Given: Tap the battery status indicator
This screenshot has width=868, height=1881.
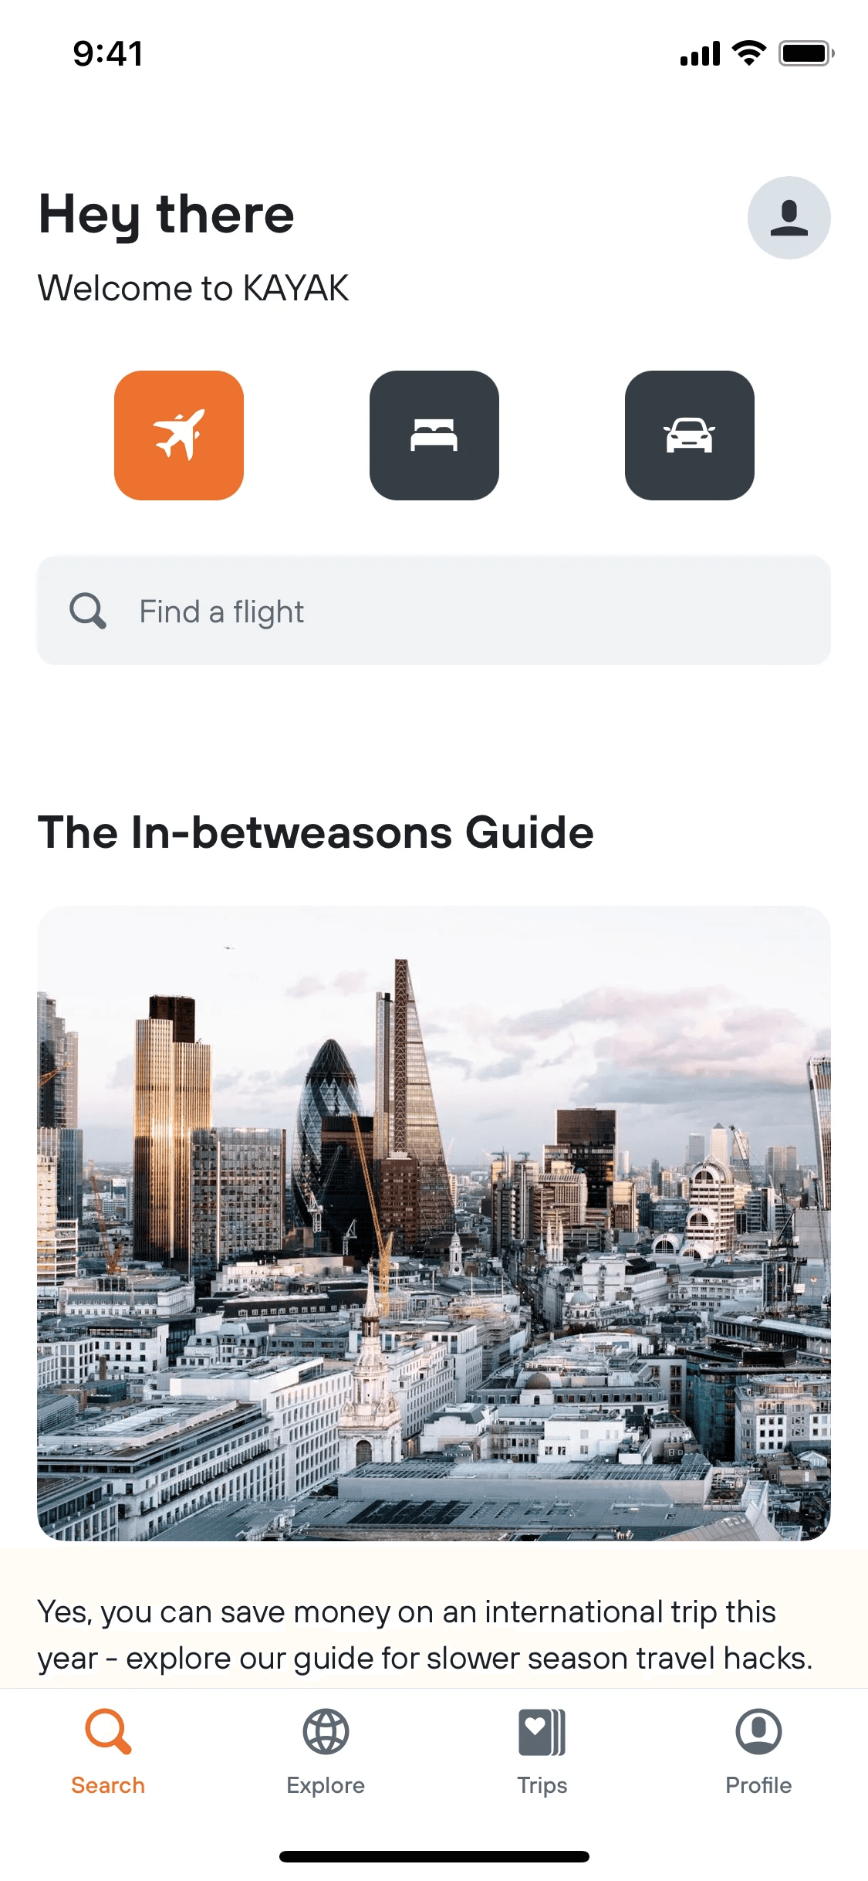Looking at the screenshot, I should [806, 53].
